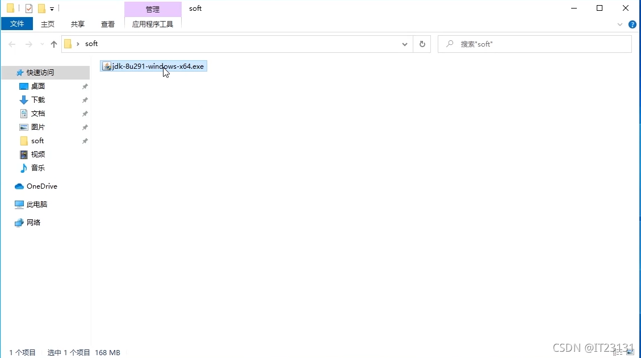Click the new folder icon in title bar

41,8
